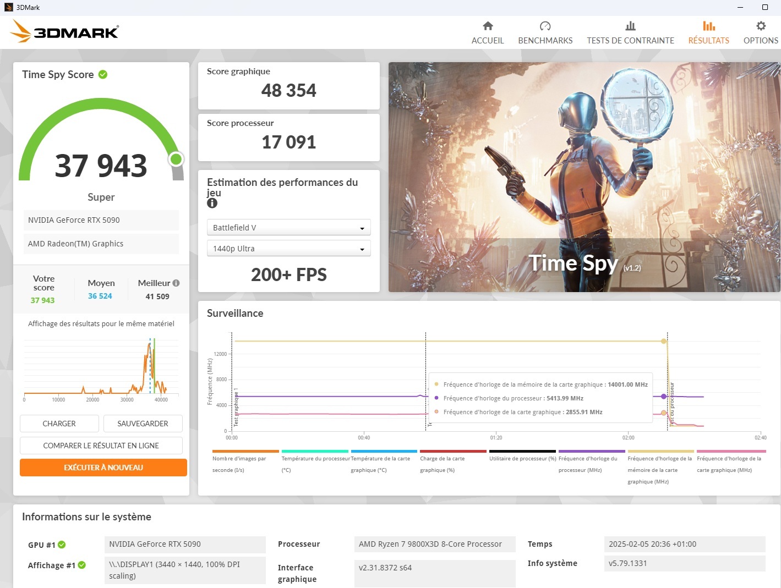Switch to the BENCHMARKS tab label

pyautogui.click(x=545, y=41)
